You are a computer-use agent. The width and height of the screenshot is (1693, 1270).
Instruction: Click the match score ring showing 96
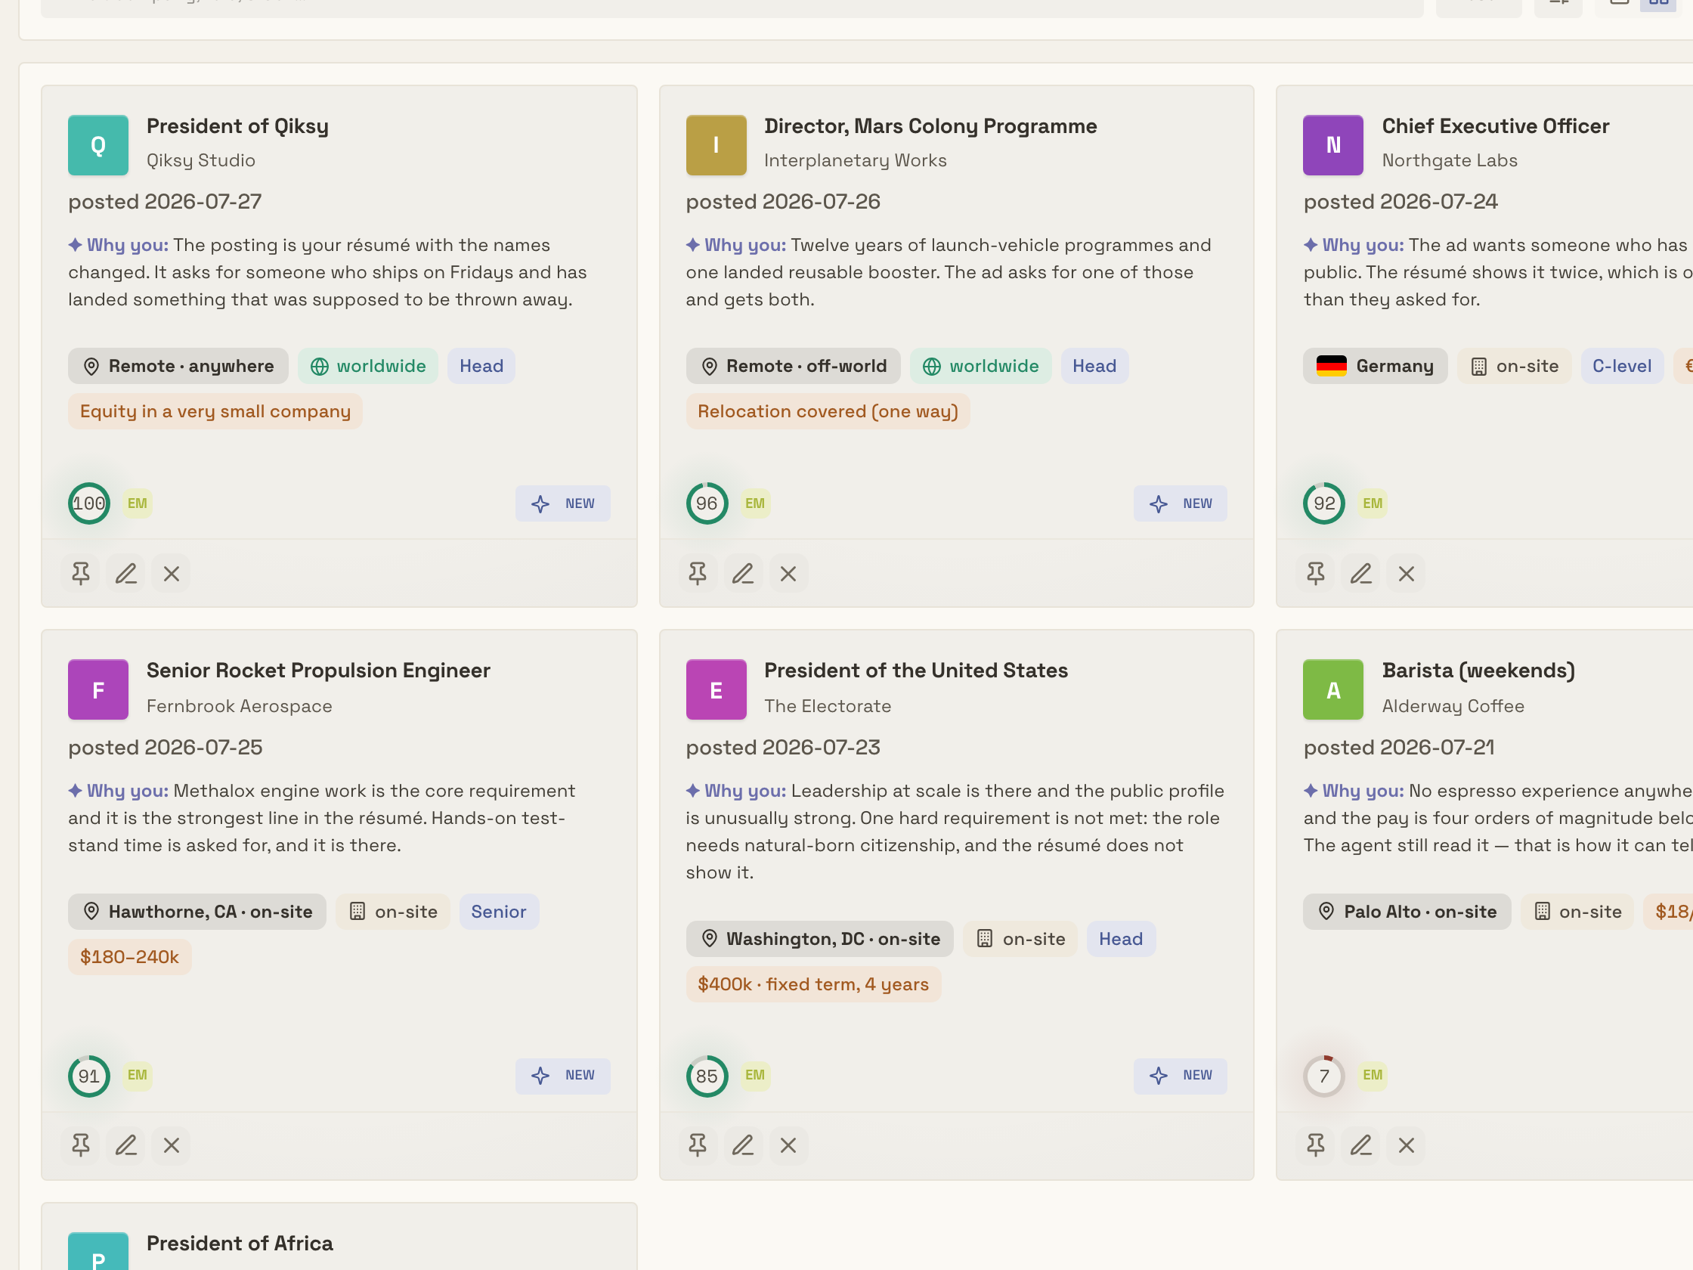coord(707,503)
